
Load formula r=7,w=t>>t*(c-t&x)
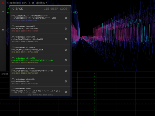(21, 82)
